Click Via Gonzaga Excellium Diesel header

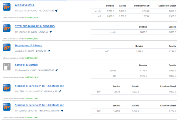pos(168,106)
